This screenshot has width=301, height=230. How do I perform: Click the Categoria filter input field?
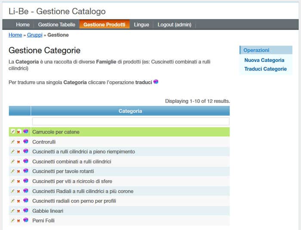pos(130,122)
